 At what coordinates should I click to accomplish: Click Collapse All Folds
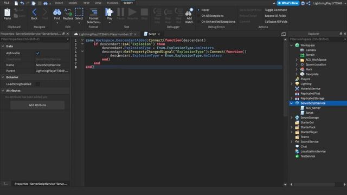tap(276, 22)
